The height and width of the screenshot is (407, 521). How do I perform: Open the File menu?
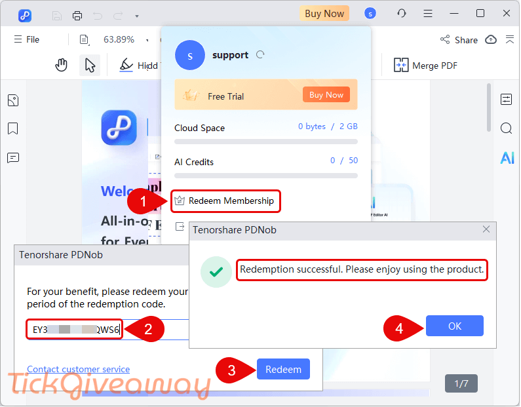tap(27, 39)
